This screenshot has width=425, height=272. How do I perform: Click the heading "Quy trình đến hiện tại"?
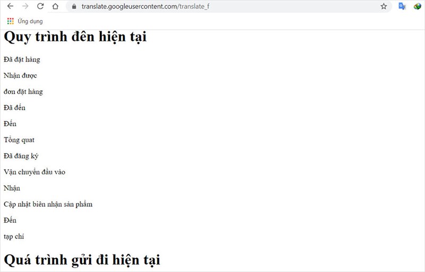click(x=75, y=37)
